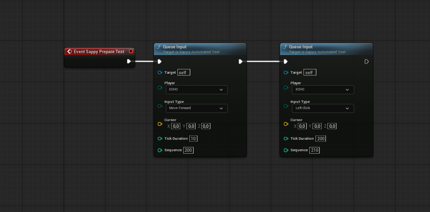Click the yellow Cursor pin on the second Queue Input
This screenshot has height=212, width=430.
286,124
